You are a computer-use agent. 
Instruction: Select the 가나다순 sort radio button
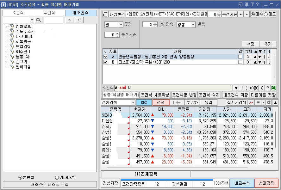click(x=57, y=178)
